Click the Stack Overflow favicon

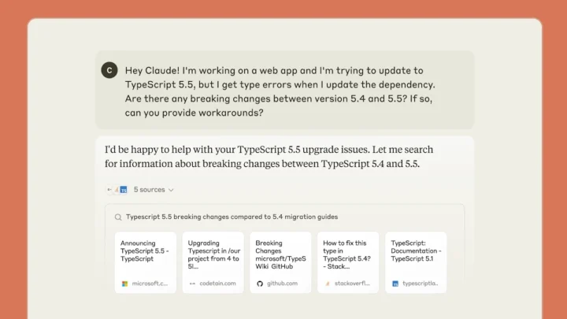tap(328, 283)
